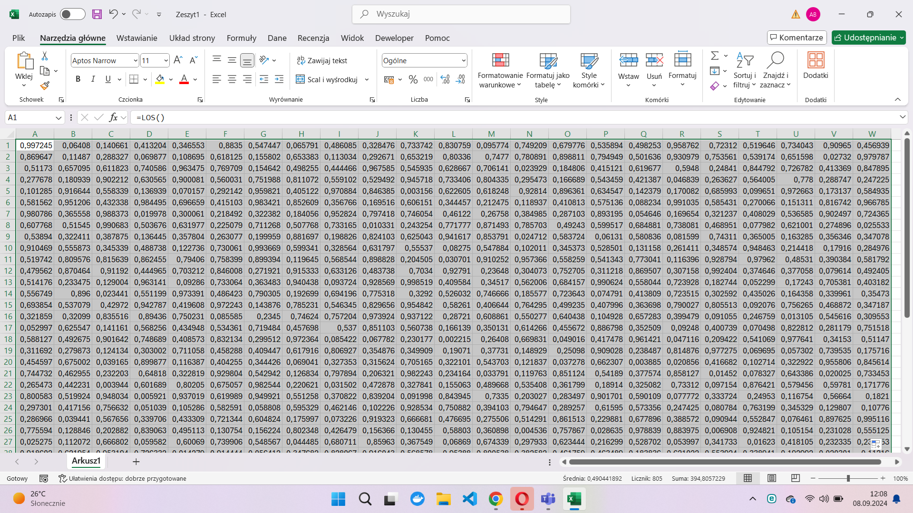Switch to the Formuły tab
This screenshot has width=913, height=513.
pos(241,38)
